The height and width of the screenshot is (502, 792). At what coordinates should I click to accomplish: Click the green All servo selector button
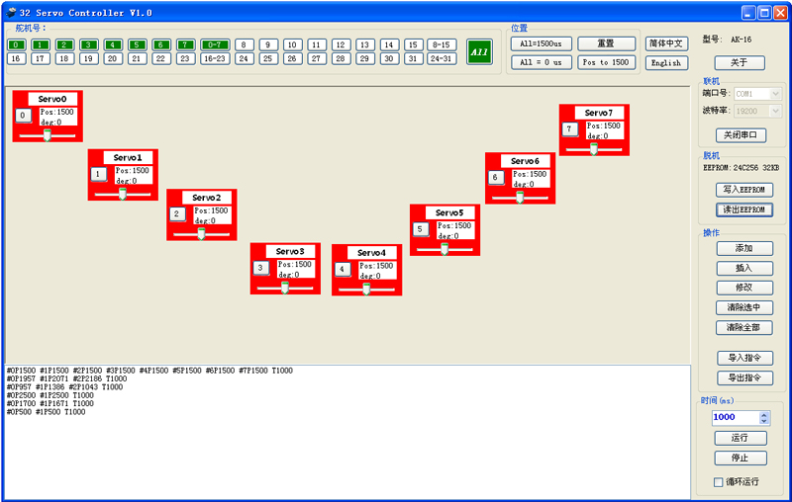(479, 51)
